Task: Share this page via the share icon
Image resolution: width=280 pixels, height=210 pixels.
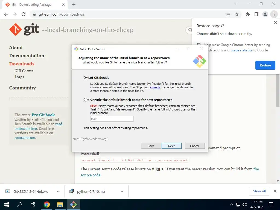Action: click(x=228, y=14)
